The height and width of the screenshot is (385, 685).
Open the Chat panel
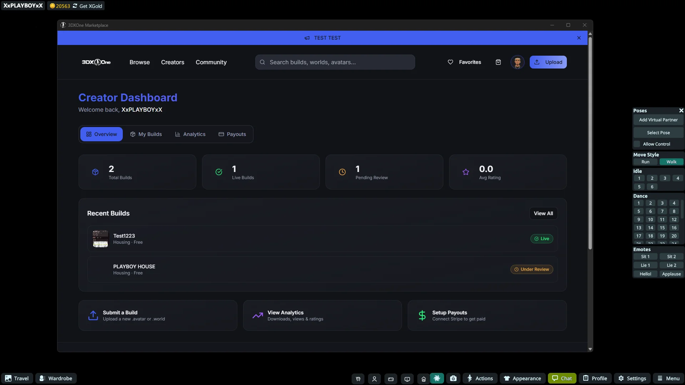(x=562, y=378)
